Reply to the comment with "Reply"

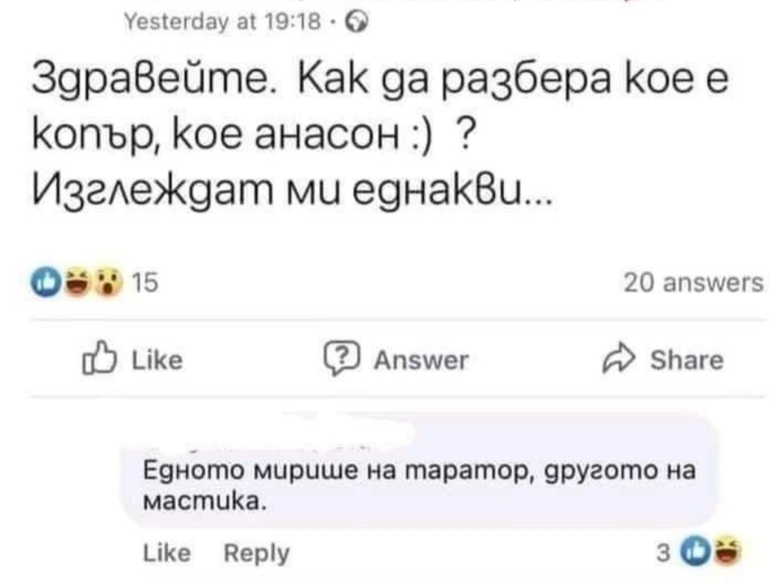click(256, 552)
